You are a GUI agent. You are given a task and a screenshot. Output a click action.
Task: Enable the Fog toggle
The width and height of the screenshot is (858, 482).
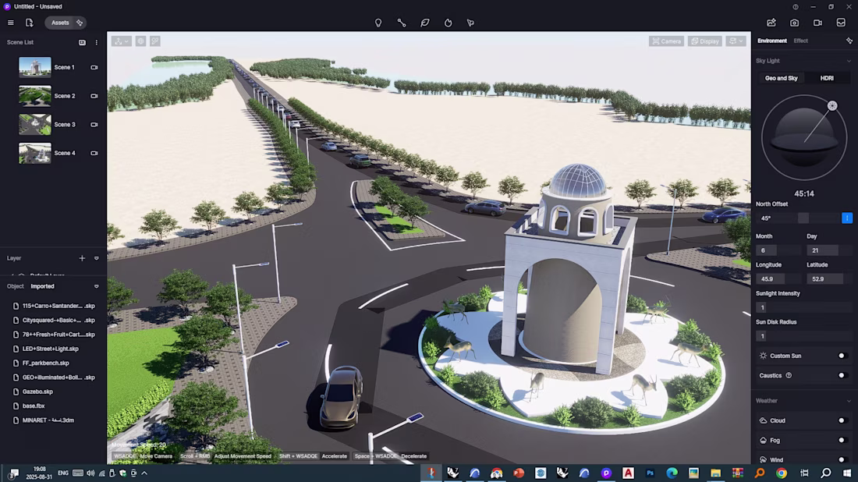click(842, 441)
